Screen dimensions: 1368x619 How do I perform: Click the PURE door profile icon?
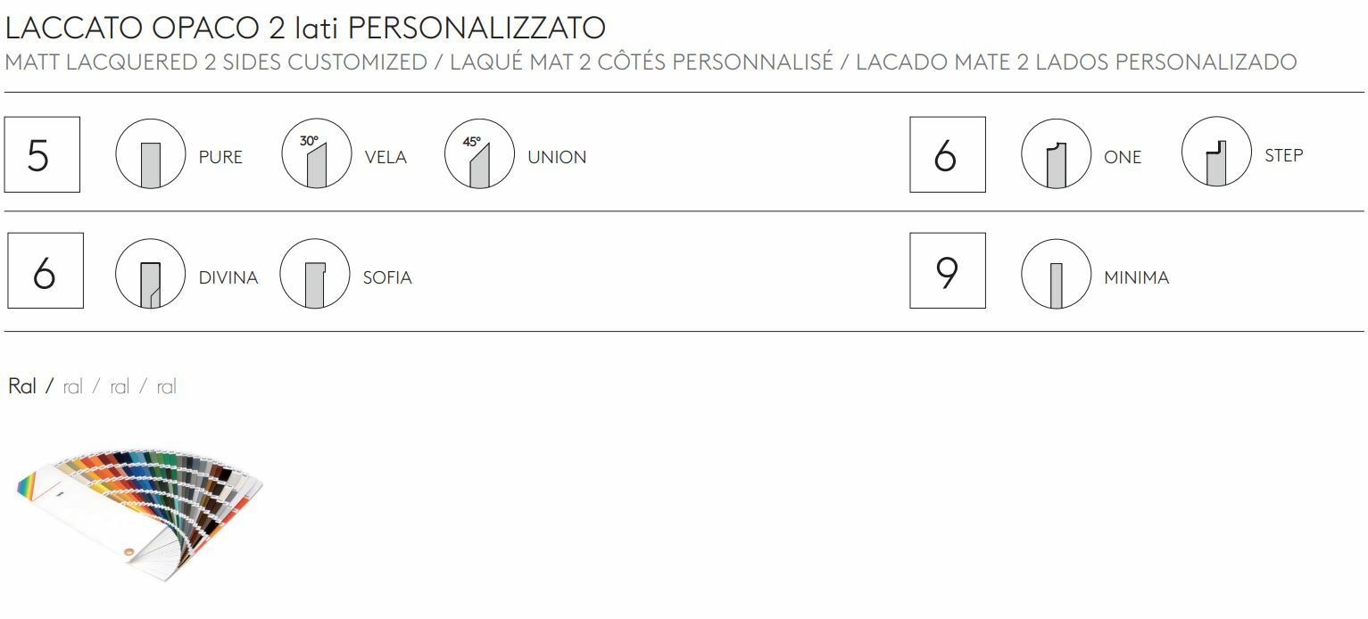150,153
